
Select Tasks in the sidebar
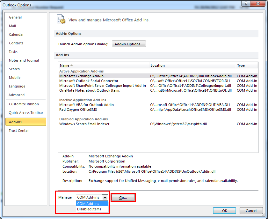tap(13, 52)
